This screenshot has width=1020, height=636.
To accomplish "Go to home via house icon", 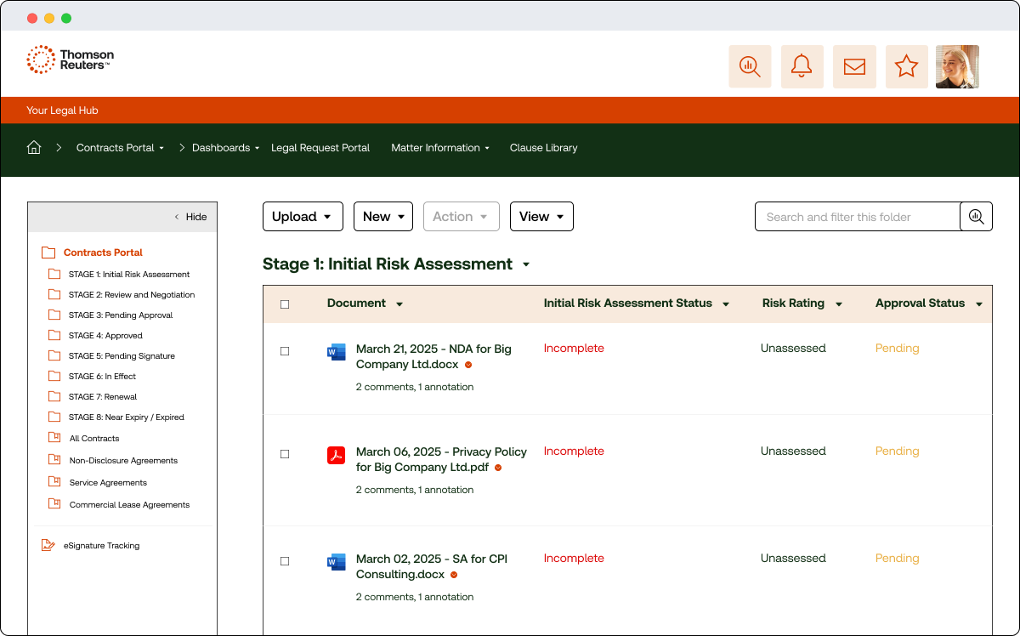I will [34, 148].
